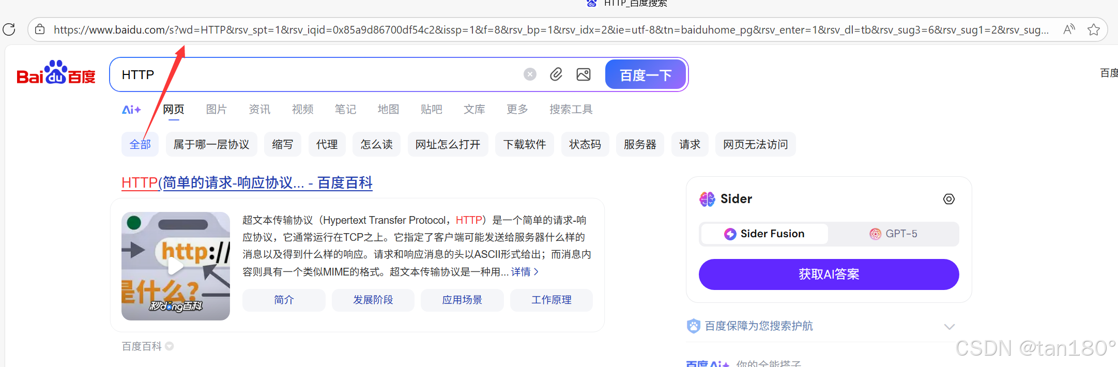Open 搜索工具 options
1118x367 pixels.
point(571,110)
